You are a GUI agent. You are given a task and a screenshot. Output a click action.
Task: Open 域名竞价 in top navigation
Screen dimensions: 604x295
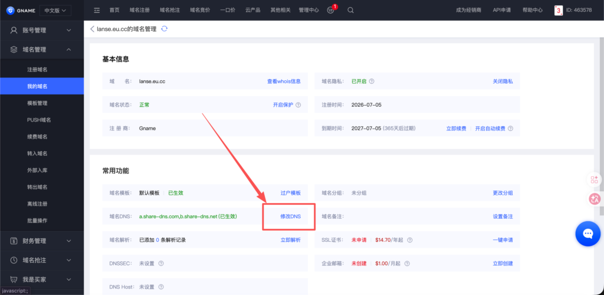[200, 11]
